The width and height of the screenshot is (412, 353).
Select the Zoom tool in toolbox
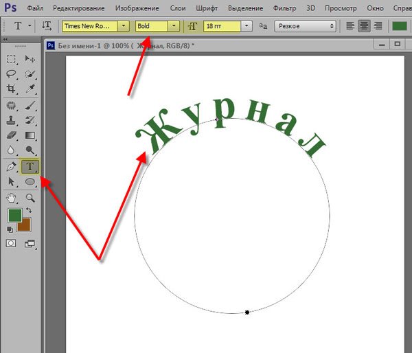tap(30, 198)
